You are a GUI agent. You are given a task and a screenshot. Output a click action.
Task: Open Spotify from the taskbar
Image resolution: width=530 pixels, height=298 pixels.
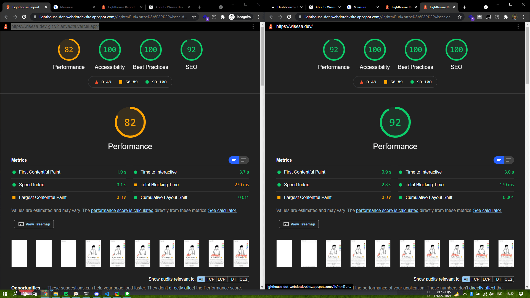66,294
